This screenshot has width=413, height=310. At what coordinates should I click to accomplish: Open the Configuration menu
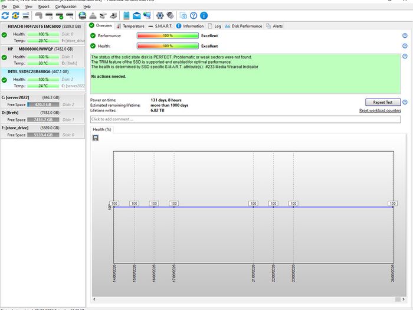coord(65,6)
